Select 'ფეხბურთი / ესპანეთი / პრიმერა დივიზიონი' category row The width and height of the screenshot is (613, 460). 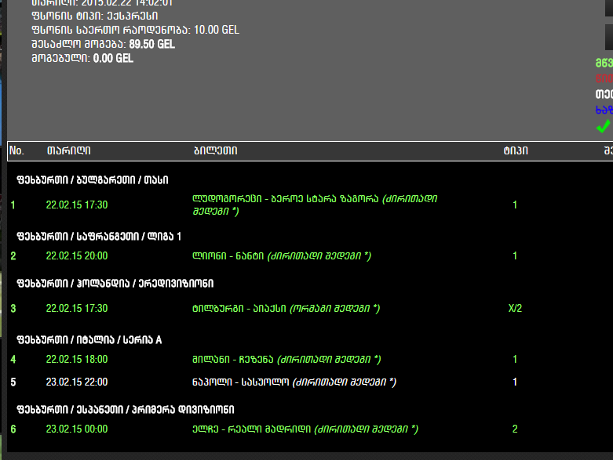click(126, 410)
